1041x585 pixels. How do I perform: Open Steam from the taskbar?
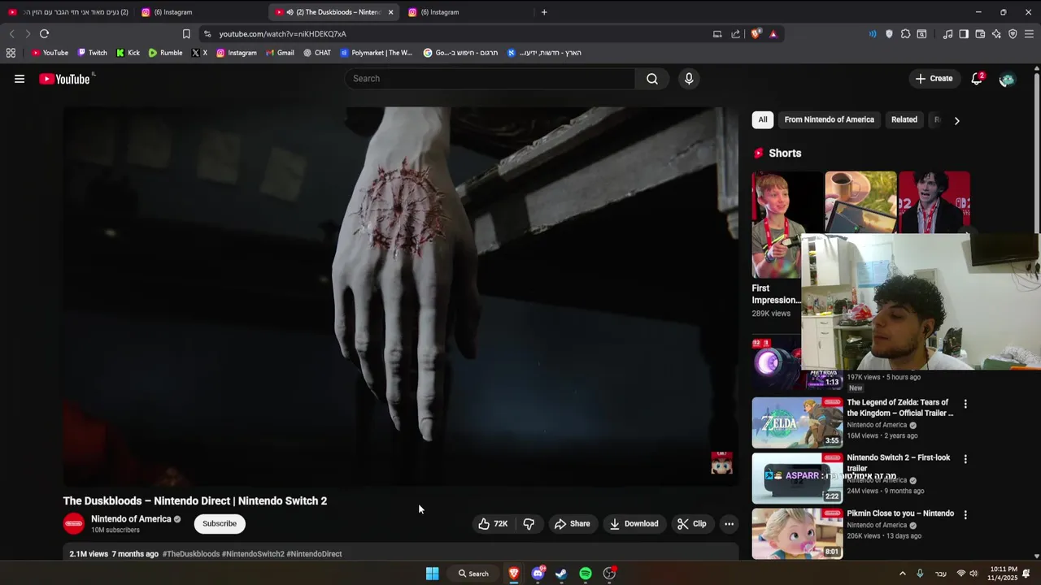point(561,574)
